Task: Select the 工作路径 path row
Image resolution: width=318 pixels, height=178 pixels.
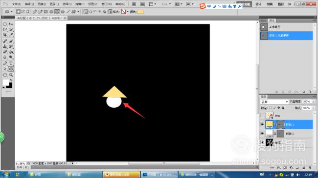Action: (x=286, y=27)
